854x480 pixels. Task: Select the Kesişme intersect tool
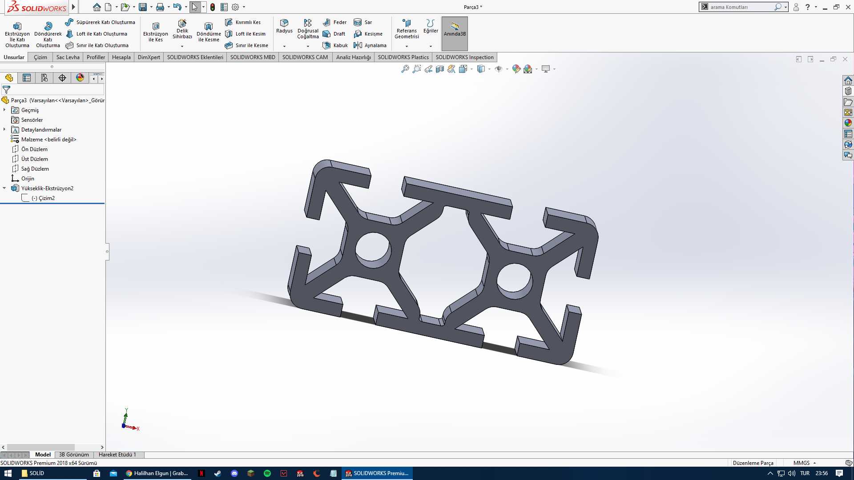(x=368, y=34)
